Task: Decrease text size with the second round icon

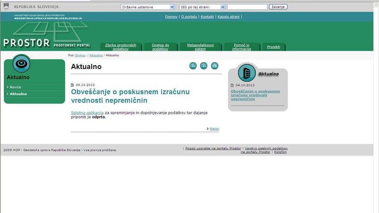Action: click(x=204, y=66)
